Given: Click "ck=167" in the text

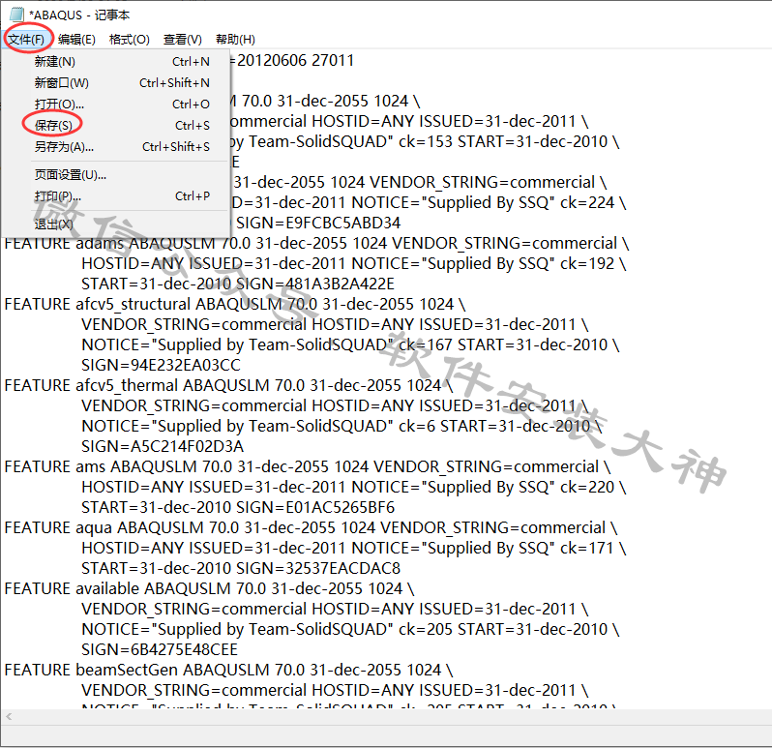Looking at the screenshot, I should tap(426, 345).
